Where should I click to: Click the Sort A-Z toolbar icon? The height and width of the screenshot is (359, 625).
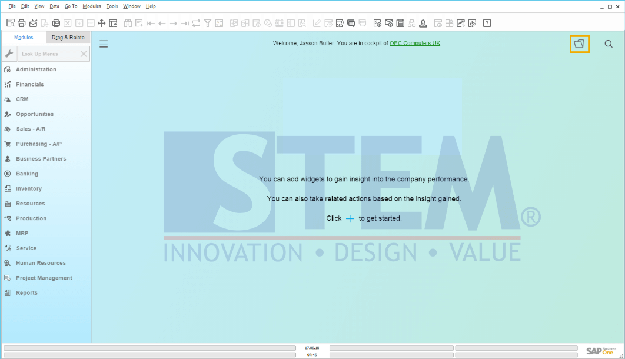pos(220,23)
